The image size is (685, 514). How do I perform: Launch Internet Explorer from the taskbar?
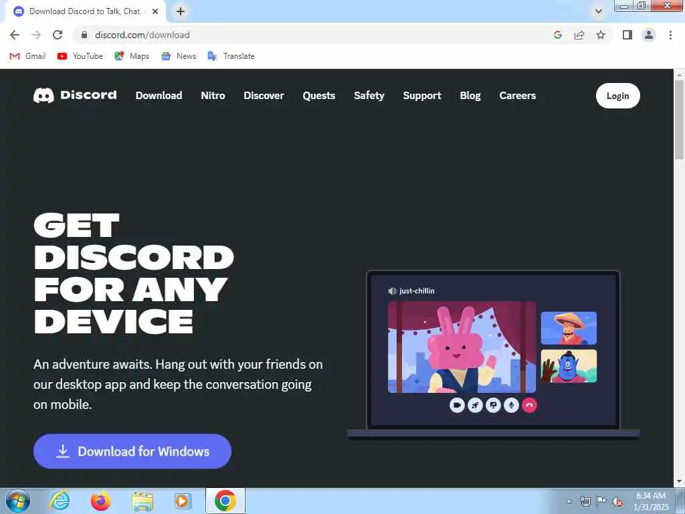pyautogui.click(x=60, y=501)
